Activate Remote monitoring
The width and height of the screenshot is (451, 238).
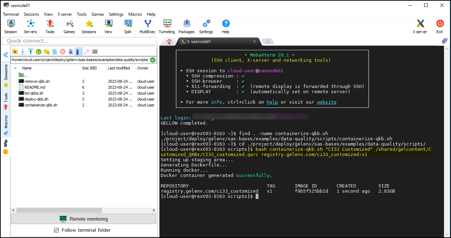click(83, 219)
